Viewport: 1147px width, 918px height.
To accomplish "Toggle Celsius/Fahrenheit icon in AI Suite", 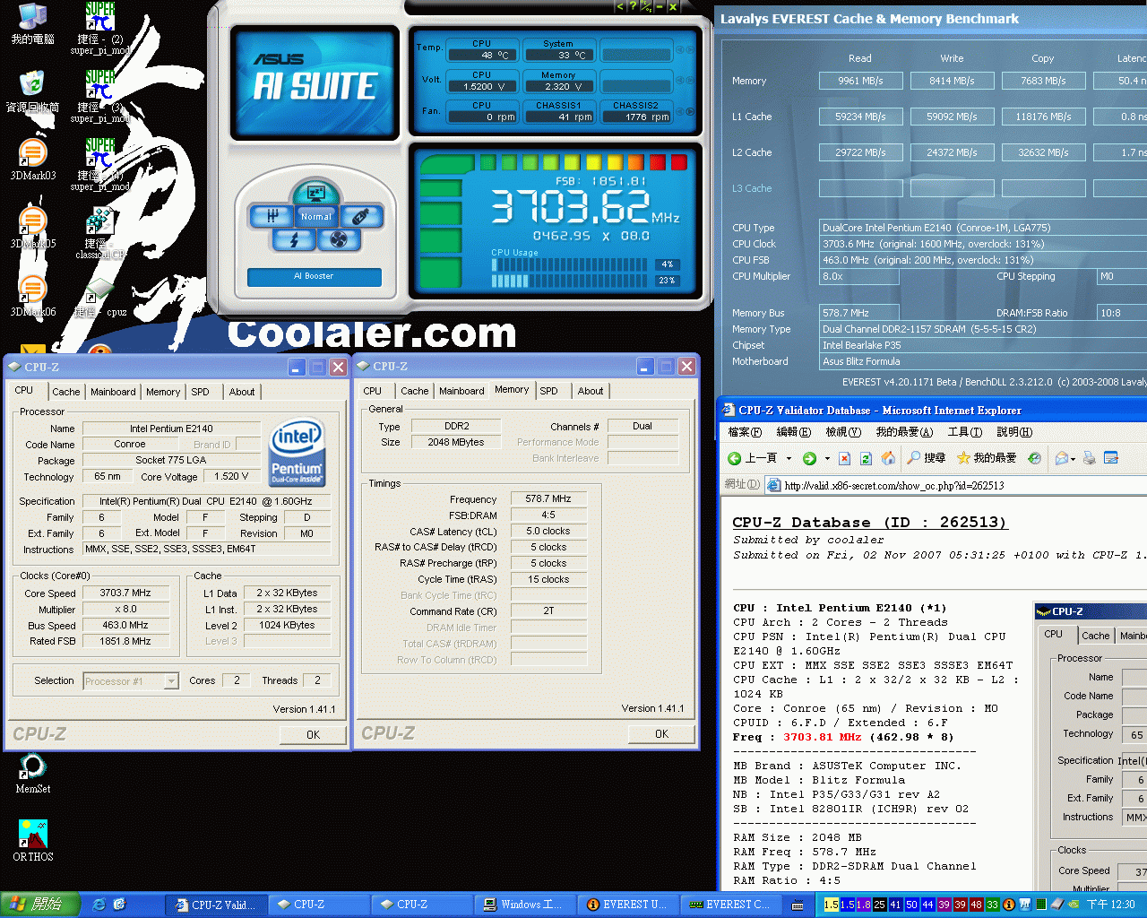I will click(646, 6).
